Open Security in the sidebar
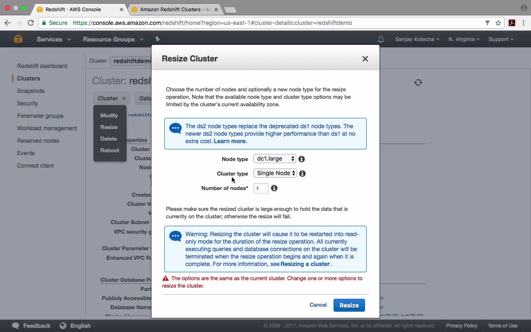 coord(27,103)
